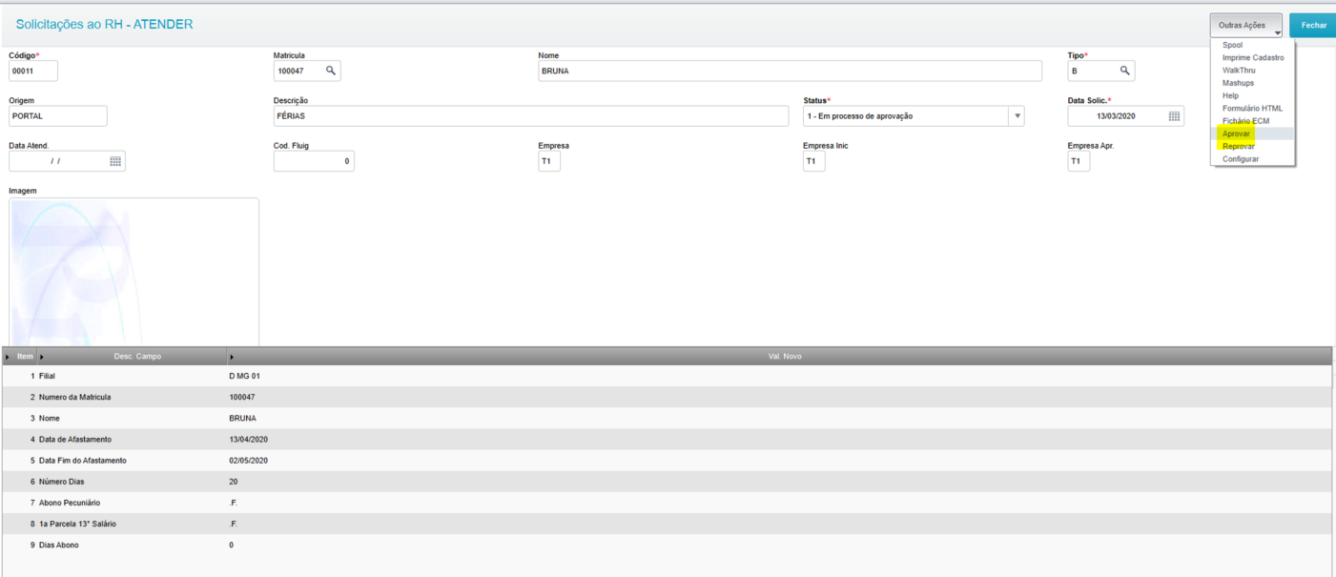Click the Cod. Fluig input field

314,162
